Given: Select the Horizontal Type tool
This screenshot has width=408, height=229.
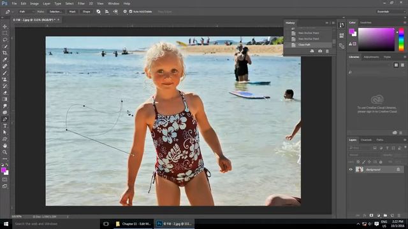Looking at the screenshot, I should click(x=4, y=126).
